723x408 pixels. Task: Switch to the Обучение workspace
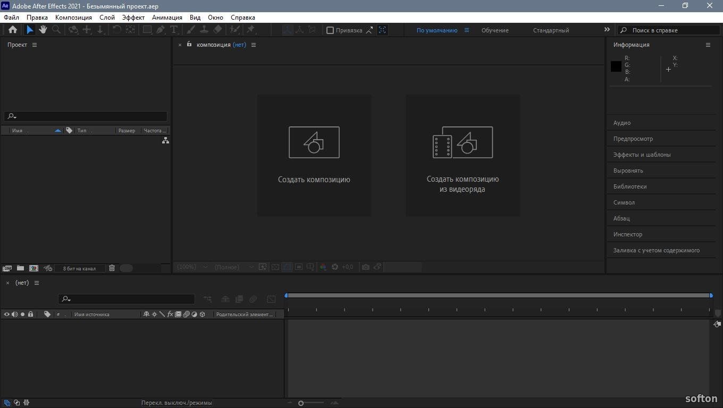pyautogui.click(x=495, y=30)
